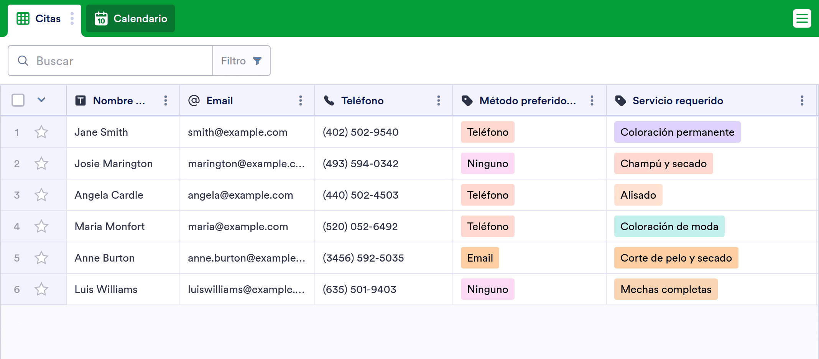Open Teléfono column three-dot menu
Image resolution: width=819 pixels, height=359 pixels.
(439, 100)
